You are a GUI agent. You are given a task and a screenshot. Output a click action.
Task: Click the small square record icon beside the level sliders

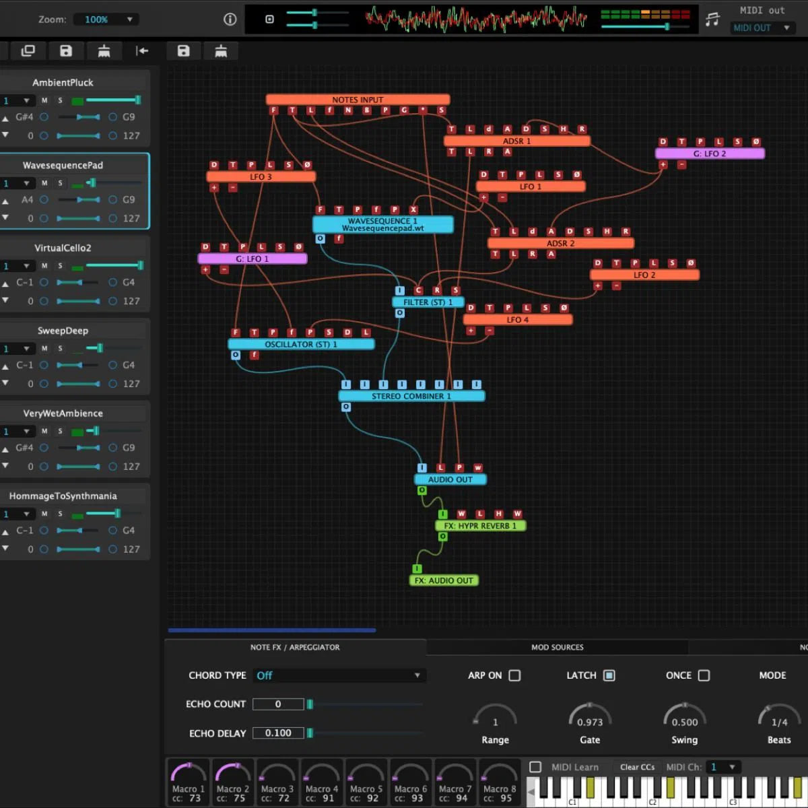(x=269, y=19)
